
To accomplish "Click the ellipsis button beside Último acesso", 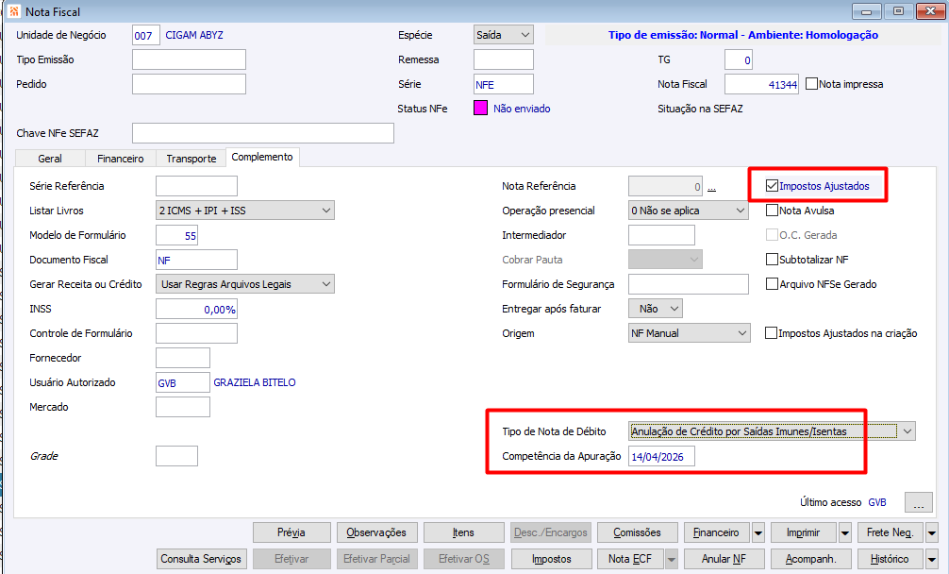I will [x=918, y=502].
